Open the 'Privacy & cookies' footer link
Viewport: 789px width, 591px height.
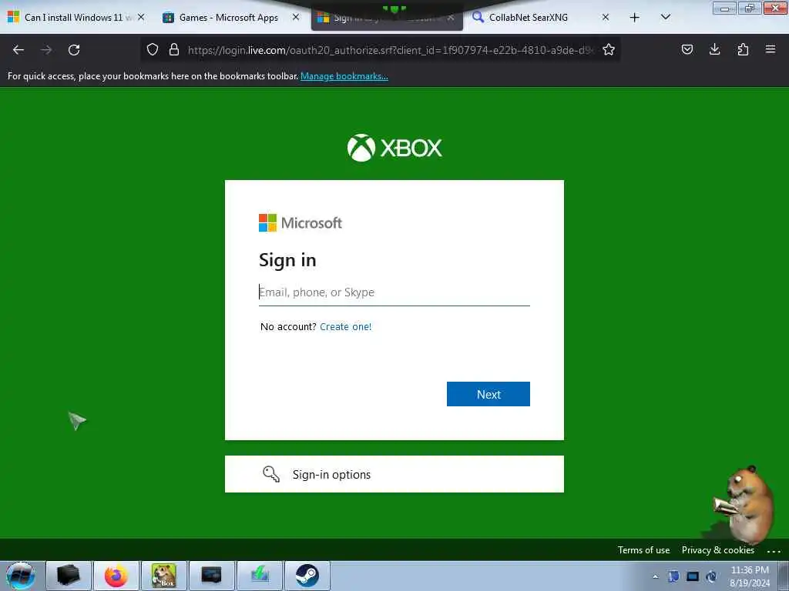tap(717, 550)
